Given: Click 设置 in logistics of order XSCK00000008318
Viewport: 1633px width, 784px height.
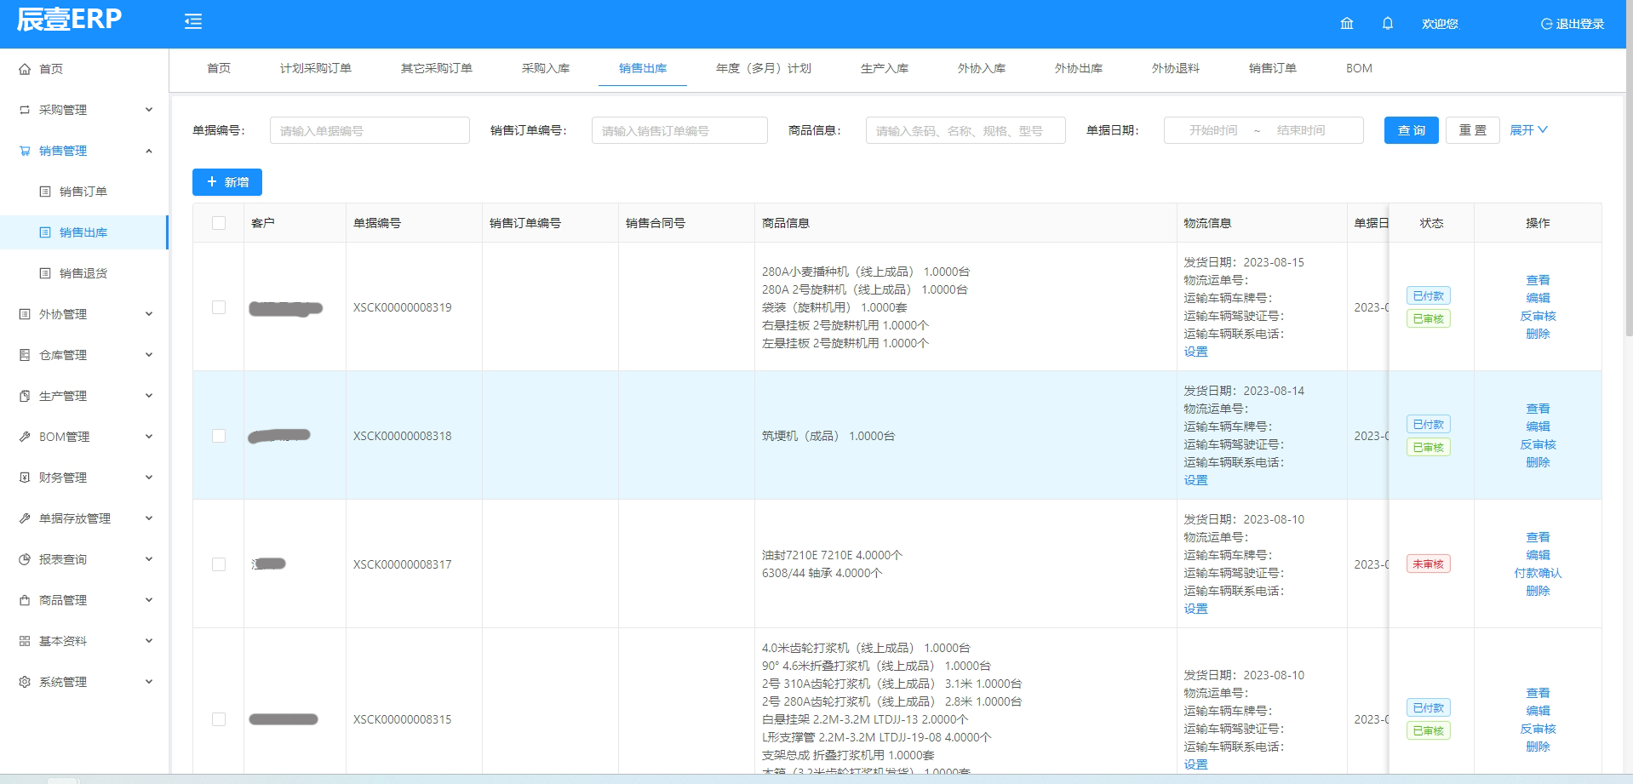Looking at the screenshot, I should [x=1195, y=480].
